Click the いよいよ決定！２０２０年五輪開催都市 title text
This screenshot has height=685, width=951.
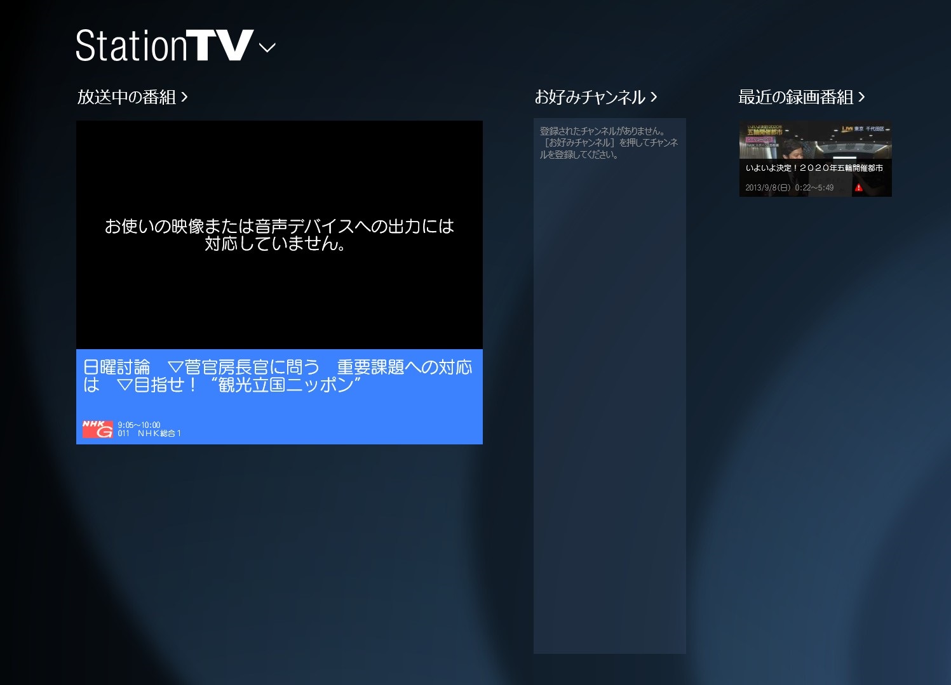tap(814, 168)
